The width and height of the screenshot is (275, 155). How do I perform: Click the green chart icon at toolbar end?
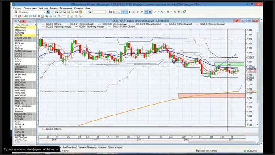click(184, 12)
